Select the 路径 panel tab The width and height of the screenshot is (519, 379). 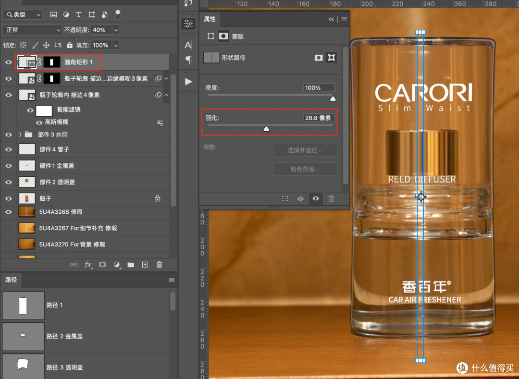11,280
